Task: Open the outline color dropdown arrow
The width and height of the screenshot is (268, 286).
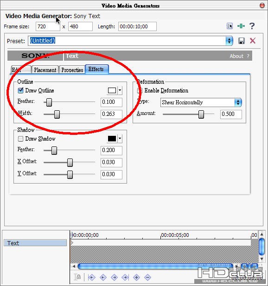Action: [x=120, y=90]
